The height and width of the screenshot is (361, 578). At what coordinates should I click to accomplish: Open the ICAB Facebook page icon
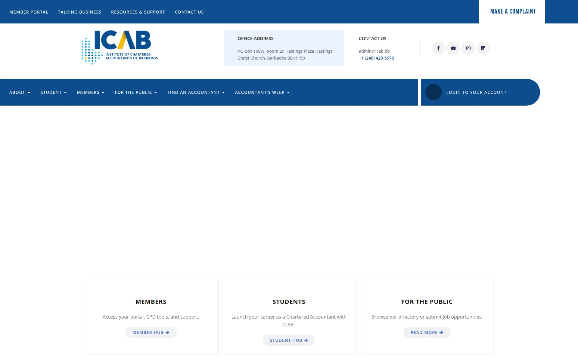click(438, 48)
